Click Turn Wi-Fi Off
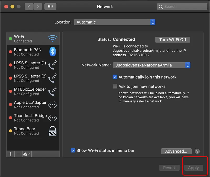Screen dimensions: 210x177 [x=172, y=39]
